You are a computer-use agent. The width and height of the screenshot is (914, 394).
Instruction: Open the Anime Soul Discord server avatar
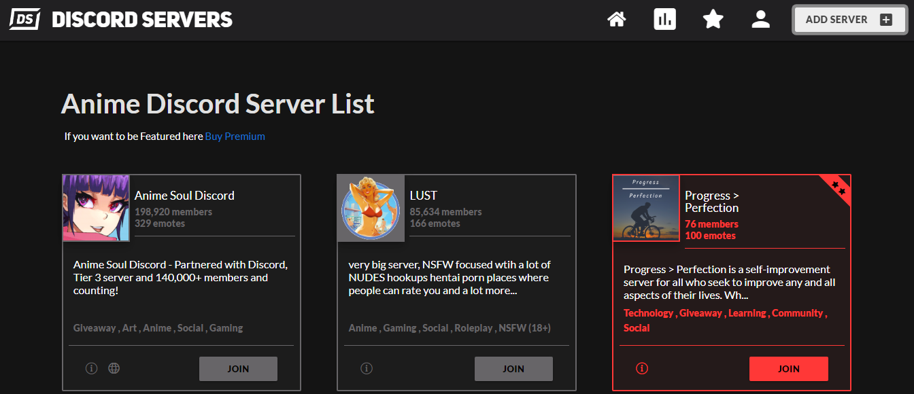[96, 208]
